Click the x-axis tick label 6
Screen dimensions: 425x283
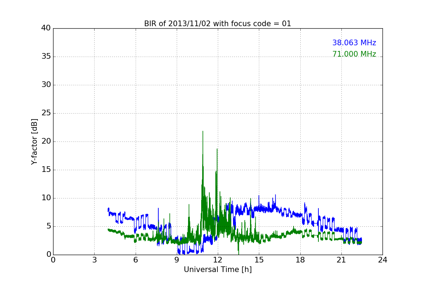pyautogui.click(x=135, y=260)
